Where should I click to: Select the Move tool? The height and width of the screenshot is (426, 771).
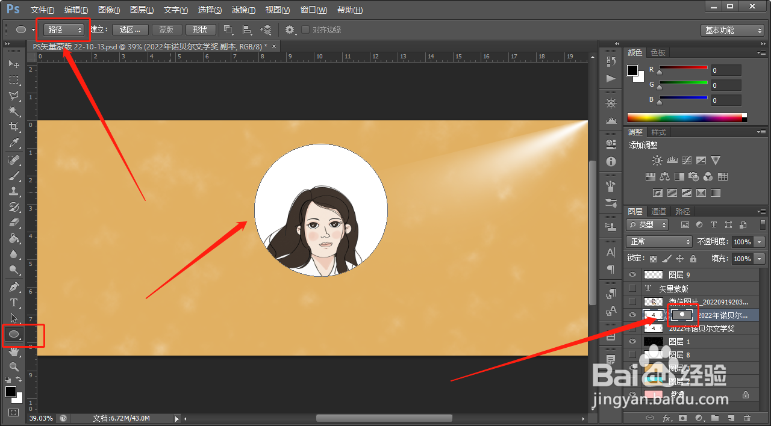click(14, 64)
